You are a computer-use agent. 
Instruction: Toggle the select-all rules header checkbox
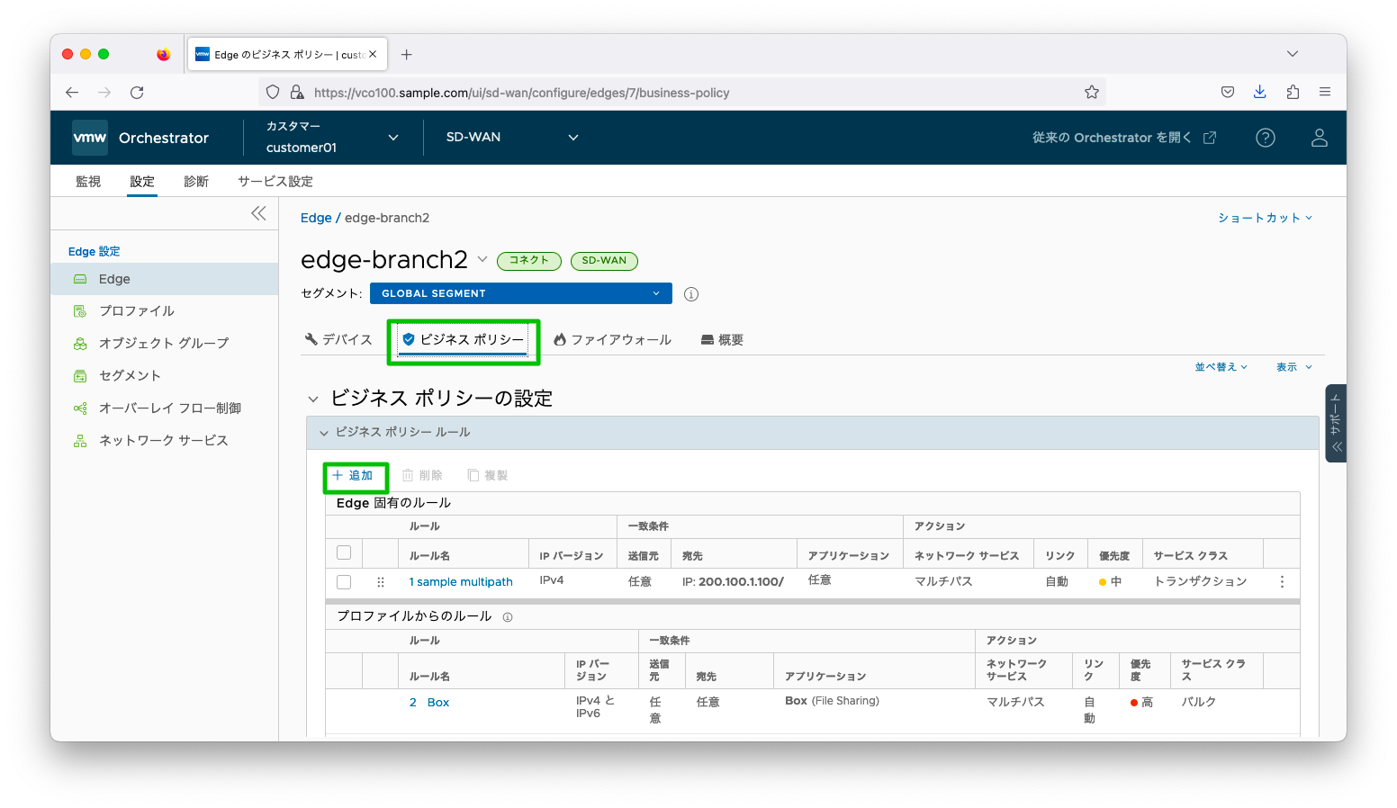coord(344,552)
